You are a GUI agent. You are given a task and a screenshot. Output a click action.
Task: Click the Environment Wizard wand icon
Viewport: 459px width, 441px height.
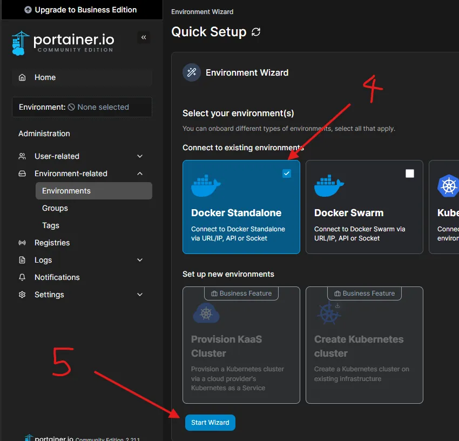pyautogui.click(x=191, y=72)
